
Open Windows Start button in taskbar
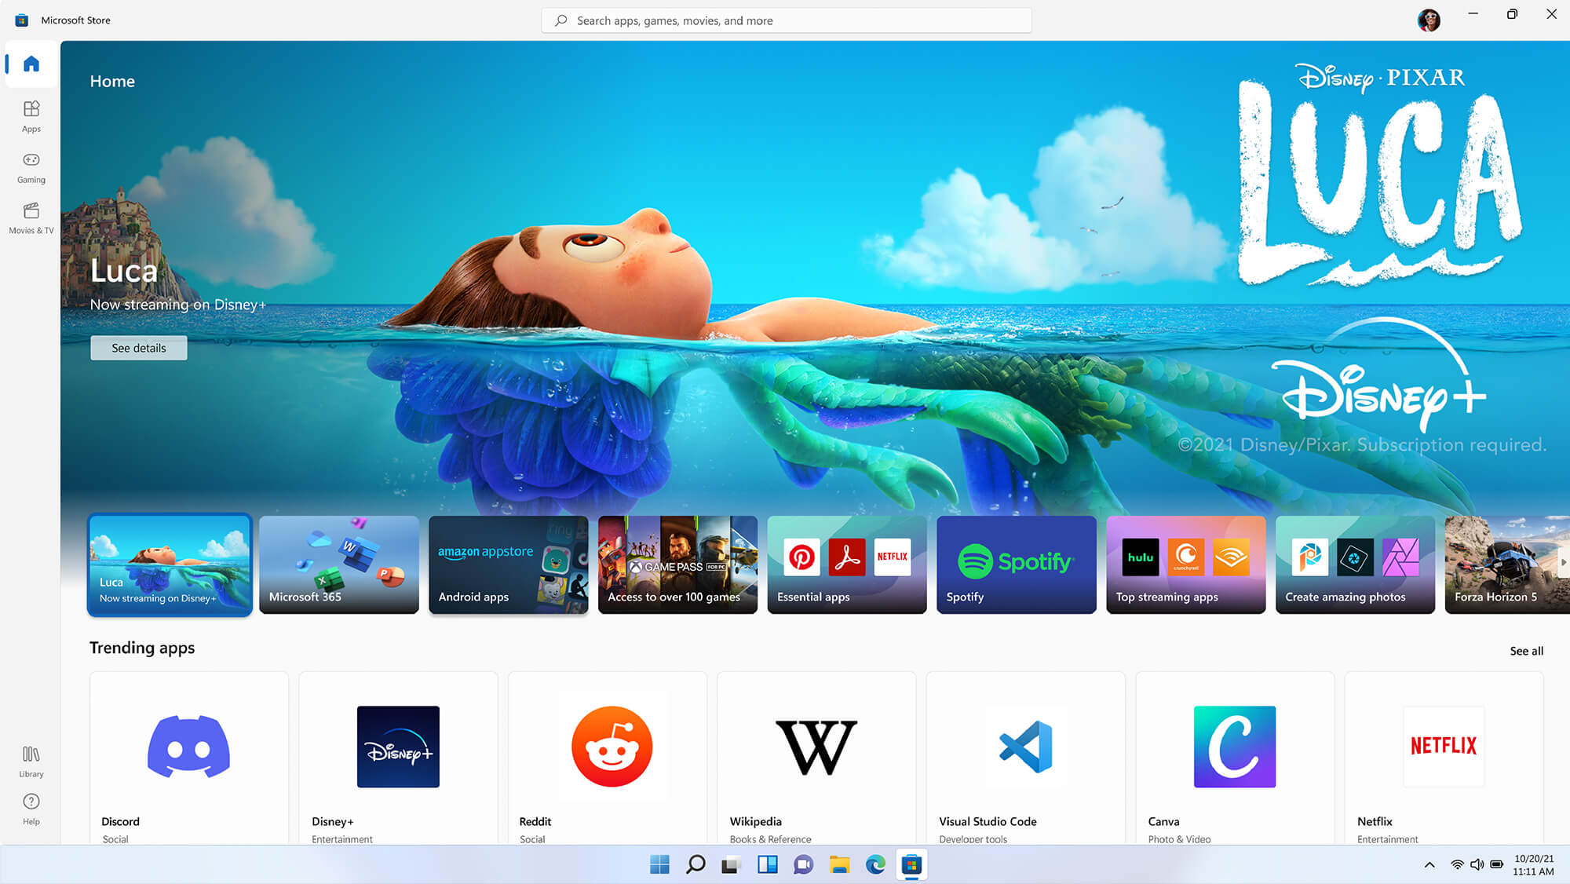point(659,864)
